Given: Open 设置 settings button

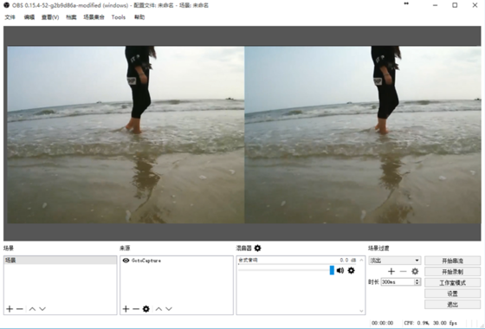Looking at the screenshot, I should 452,294.
